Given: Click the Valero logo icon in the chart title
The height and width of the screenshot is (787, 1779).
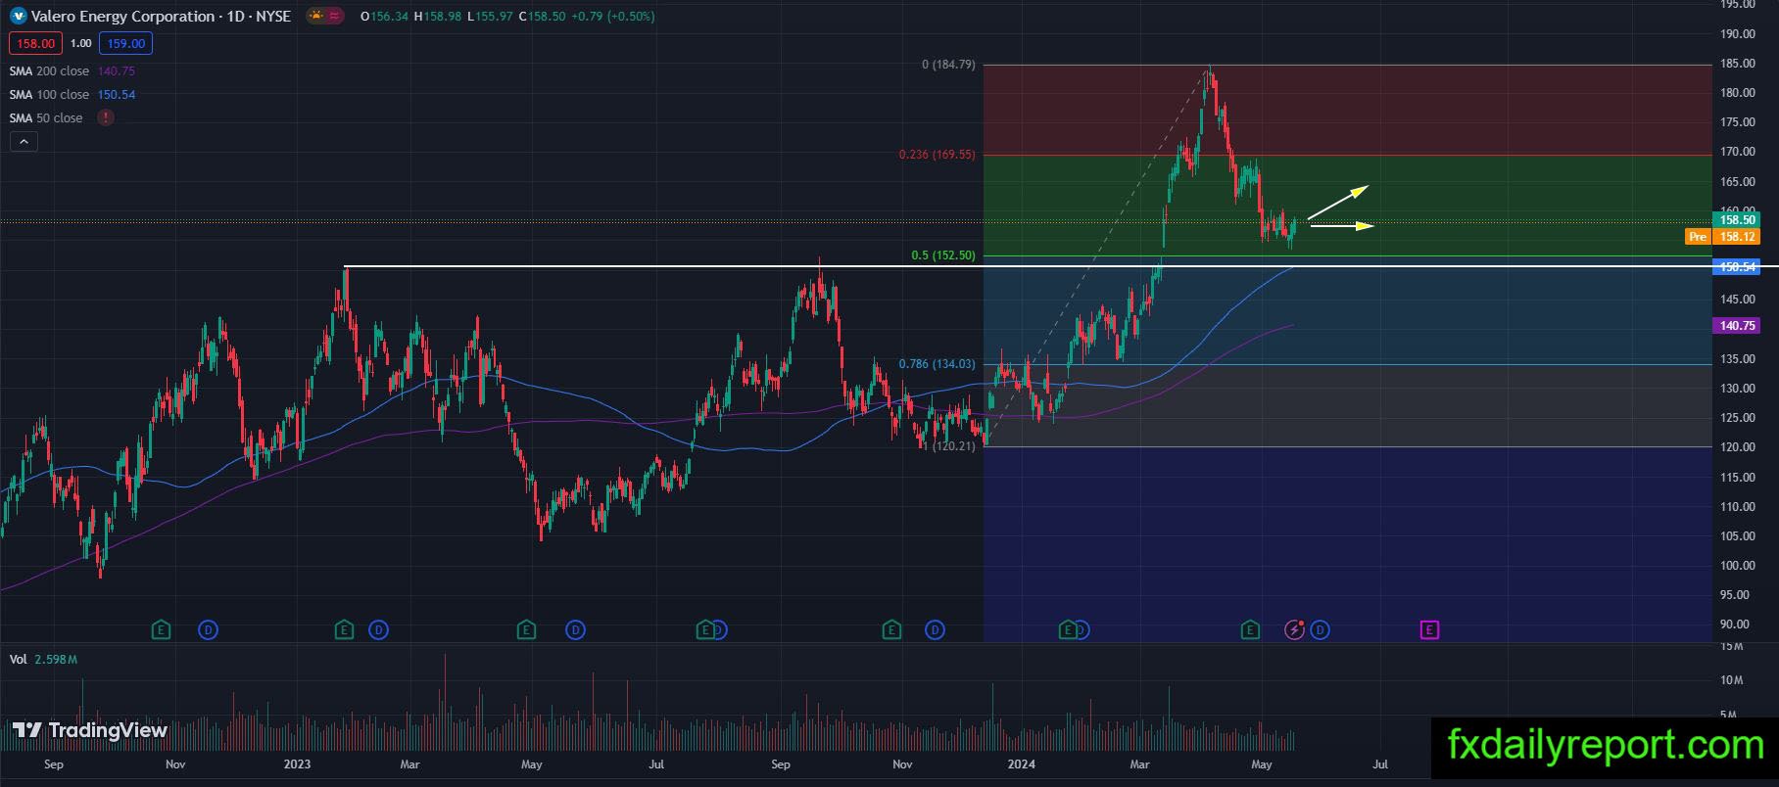Looking at the screenshot, I should tap(18, 16).
